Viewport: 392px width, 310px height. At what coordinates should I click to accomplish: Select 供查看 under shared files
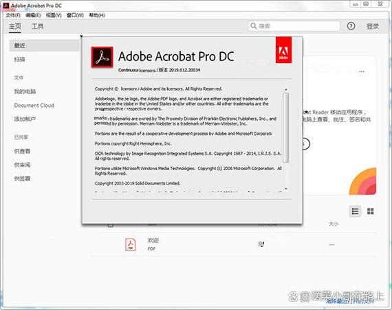[x=22, y=151]
